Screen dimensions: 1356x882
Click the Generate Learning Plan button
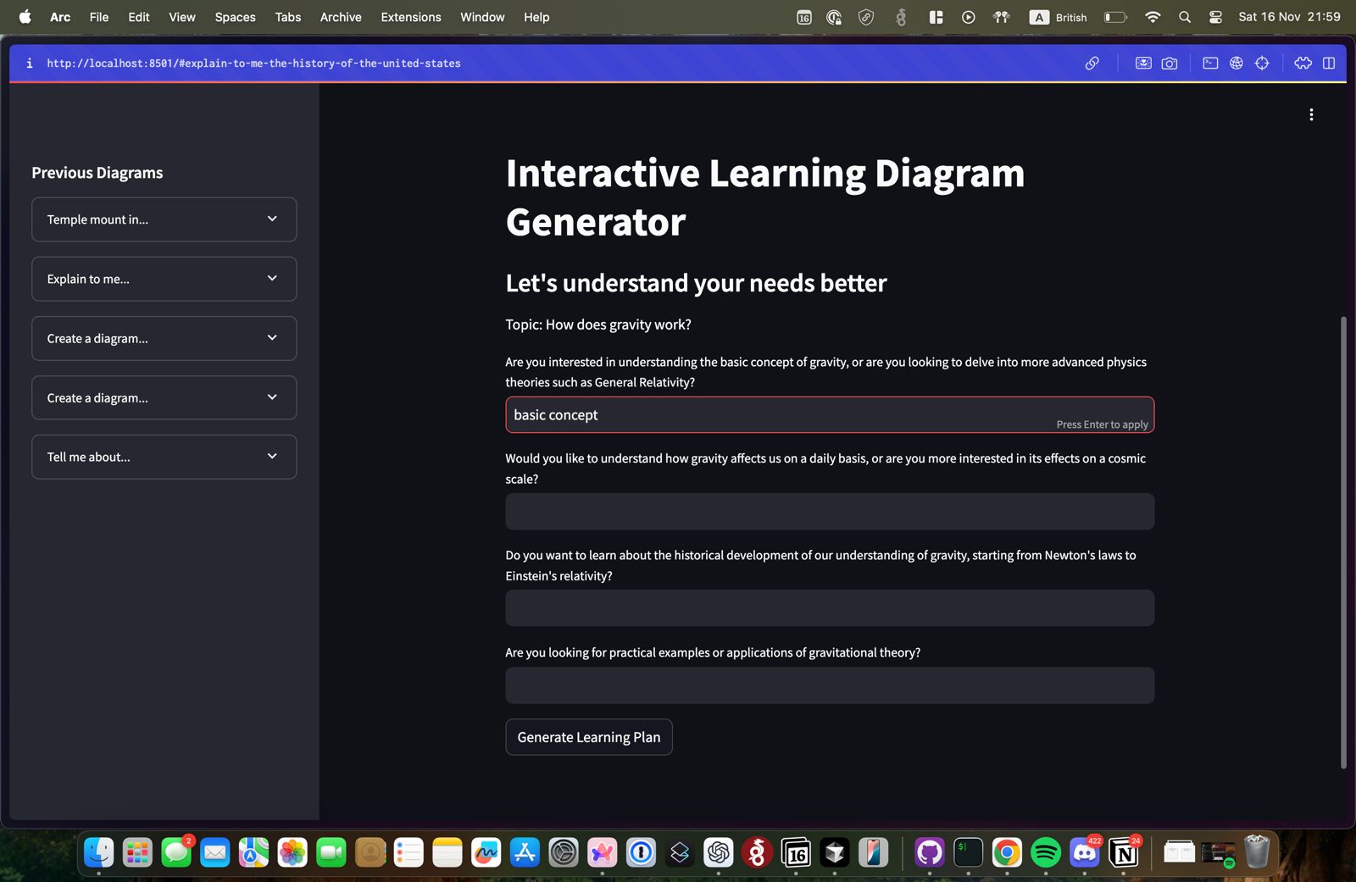[x=589, y=737]
